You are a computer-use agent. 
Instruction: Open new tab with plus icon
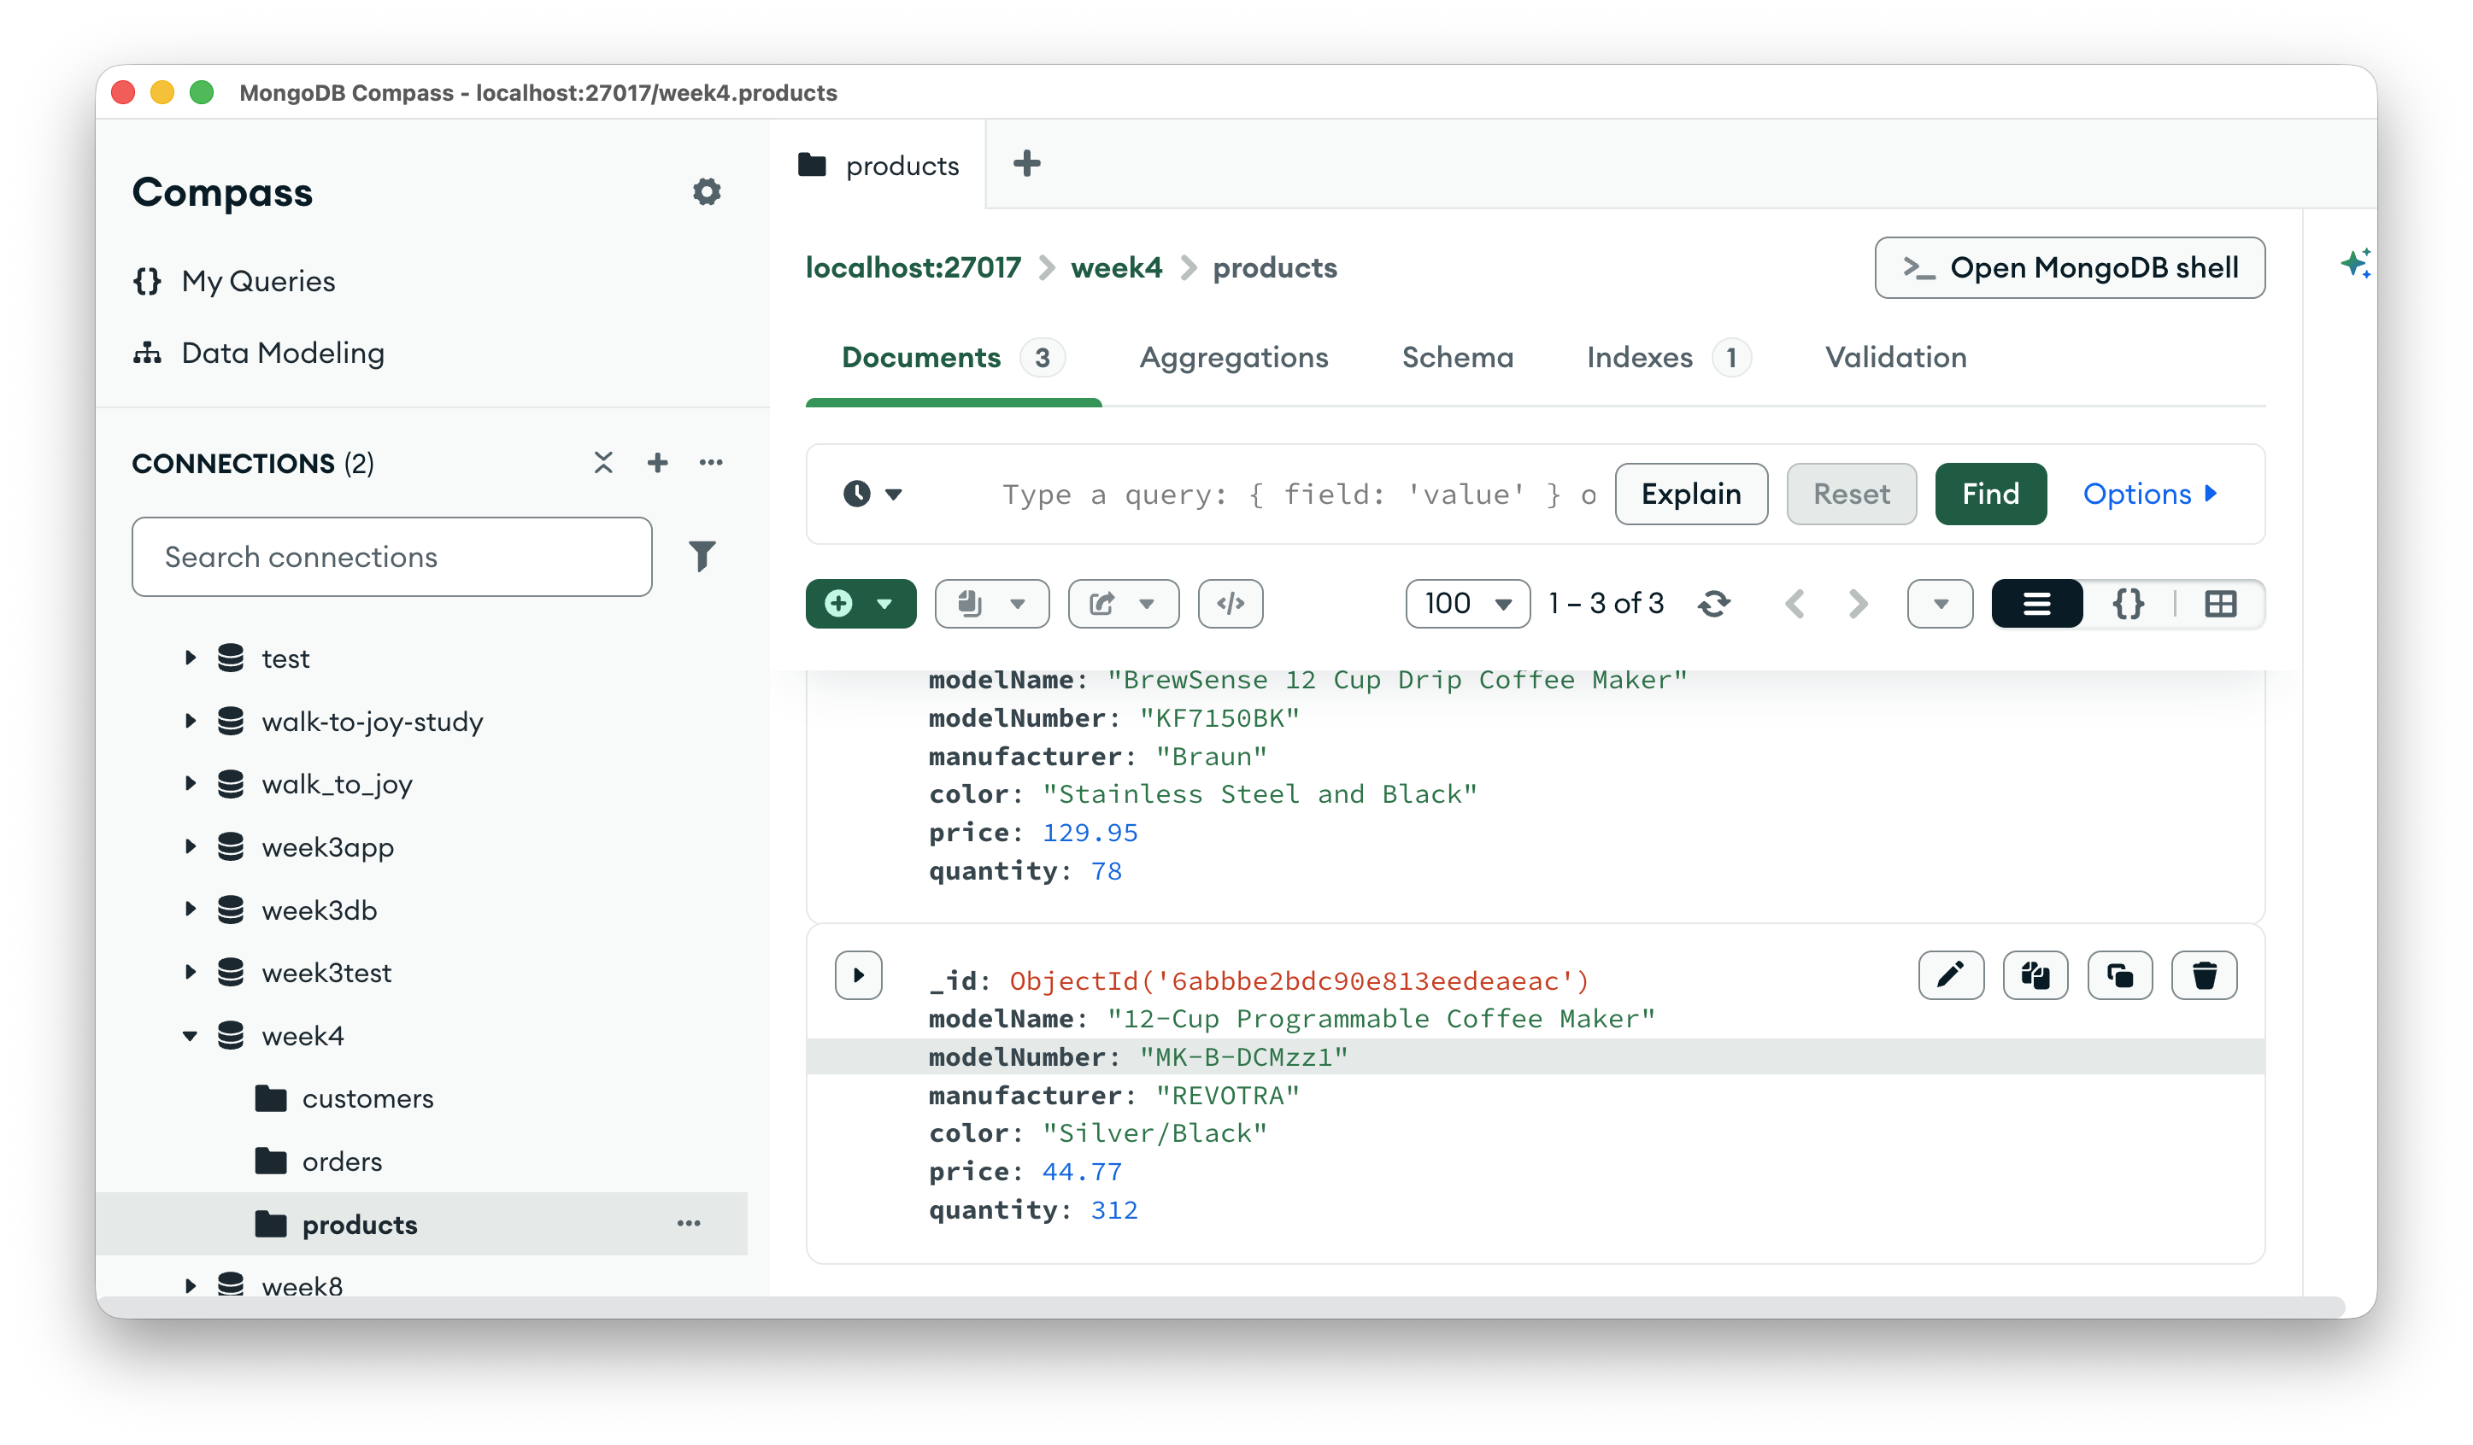tap(1026, 164)
